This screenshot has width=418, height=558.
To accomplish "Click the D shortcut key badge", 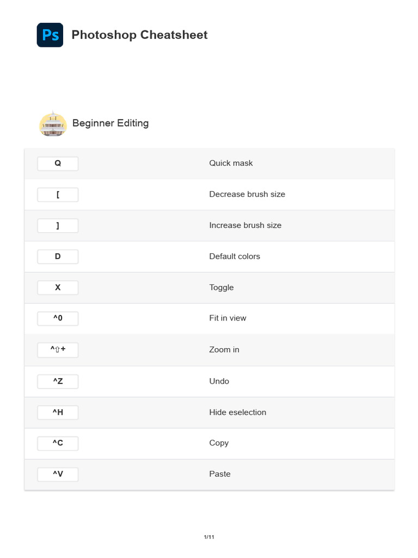I will coord(58,257).
